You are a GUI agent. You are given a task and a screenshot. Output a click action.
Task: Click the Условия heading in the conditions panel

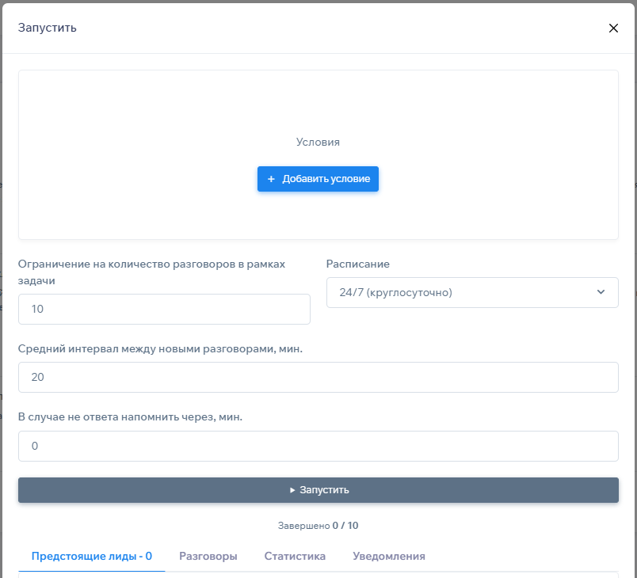318,142
